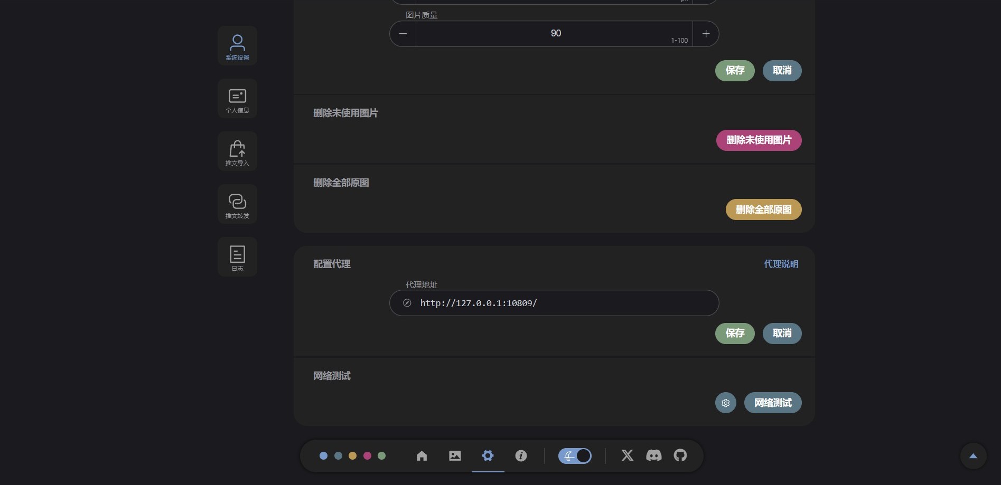This screenshot has width=1001, height=485.
Task: Open the home page icon in bottom dock
Action: point(422,455)
